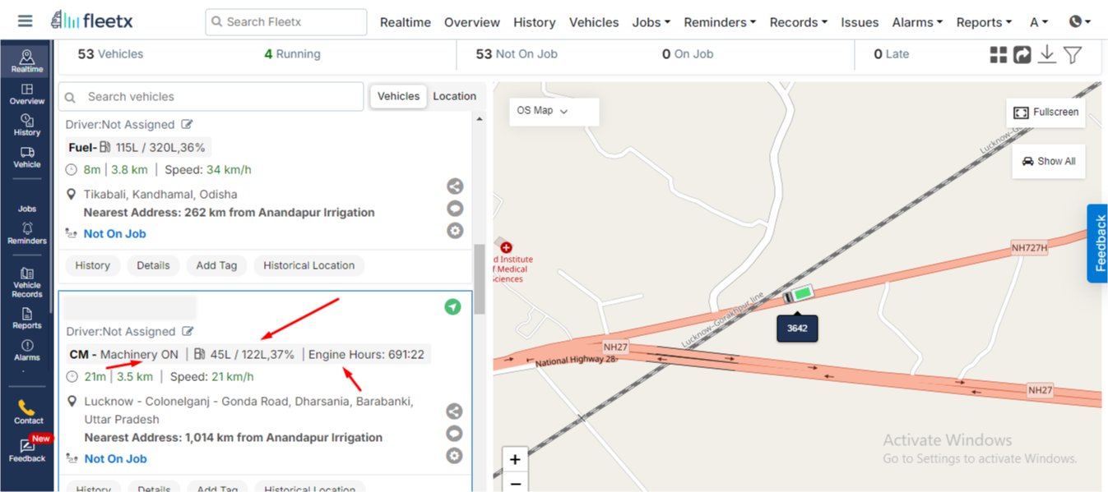1108x492 pixels.
Task: Edit driver on the Lucknow vehicle card
Action: (x=188, y=332)
